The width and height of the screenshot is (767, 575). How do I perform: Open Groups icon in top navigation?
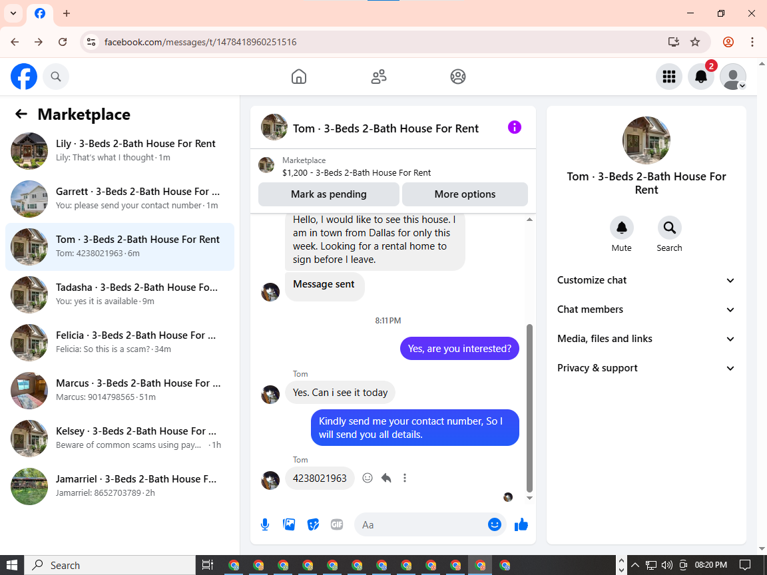(458, 77)
